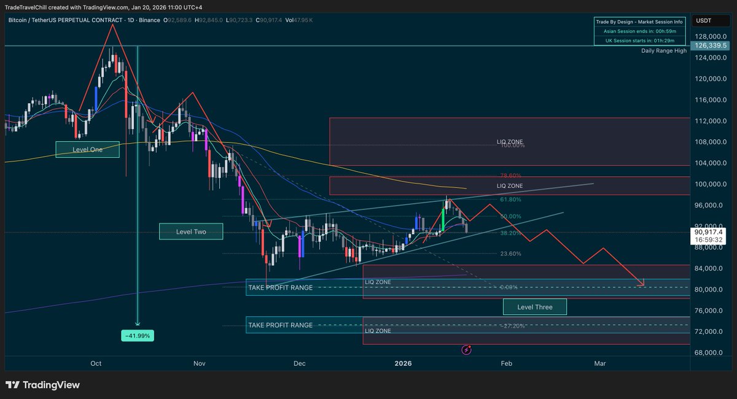
Task: Click the Oct label on the time axis
Action: click(96, 363)
